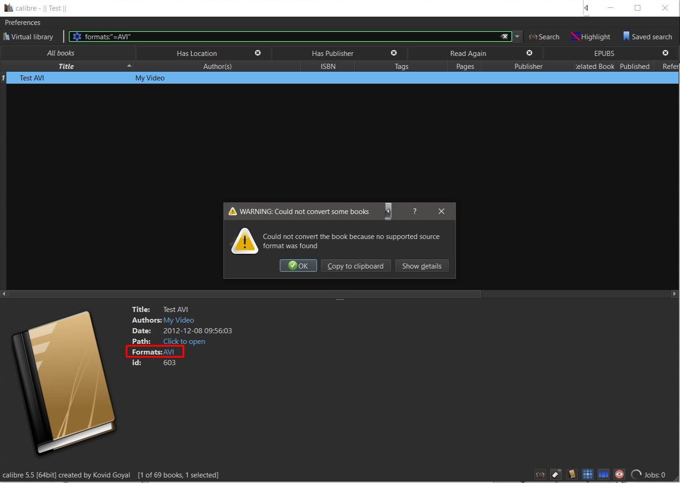Open the search history dropdown arrow
This screenshot has height=483, width=680.
click(x=517, y=37)
